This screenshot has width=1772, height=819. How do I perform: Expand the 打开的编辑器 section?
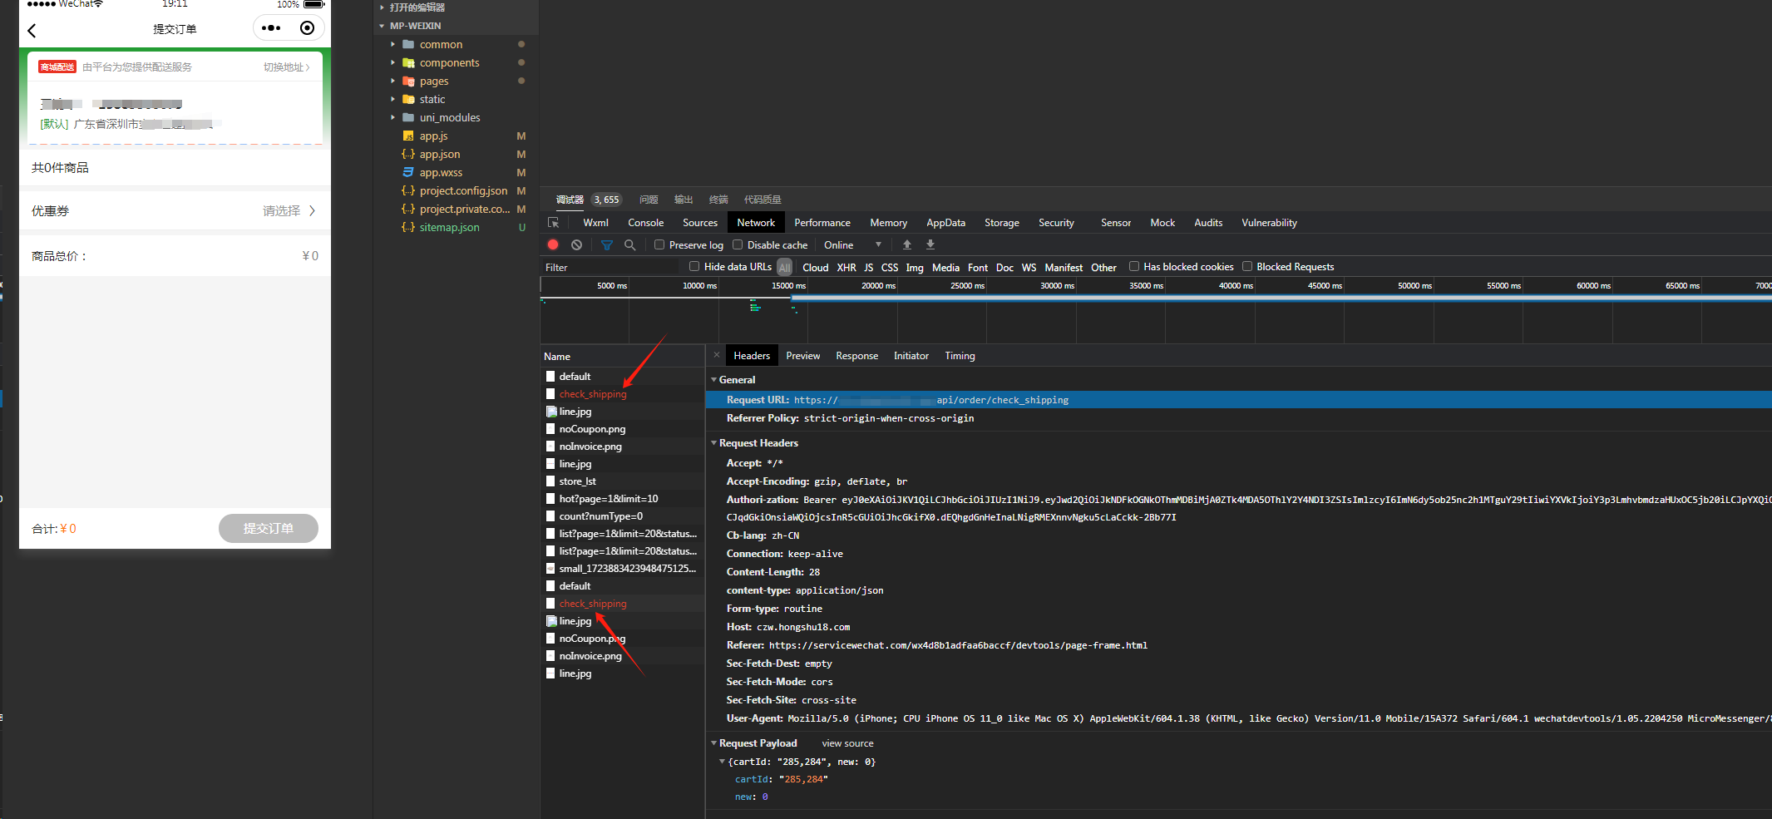382,7
